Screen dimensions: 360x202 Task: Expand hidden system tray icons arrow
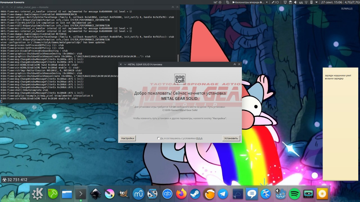click(x=317, y=2)
